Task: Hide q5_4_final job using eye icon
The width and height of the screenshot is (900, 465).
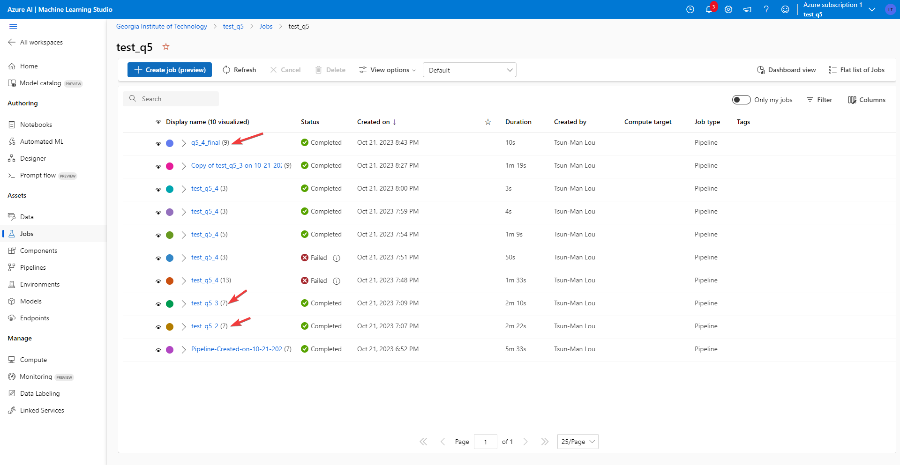Action: click(158, 143)
